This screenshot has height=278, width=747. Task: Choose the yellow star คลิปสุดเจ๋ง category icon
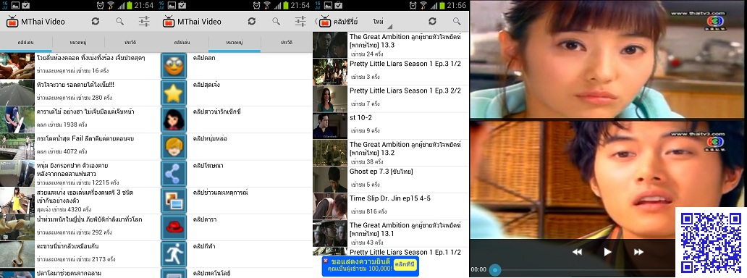coord(174,93)
